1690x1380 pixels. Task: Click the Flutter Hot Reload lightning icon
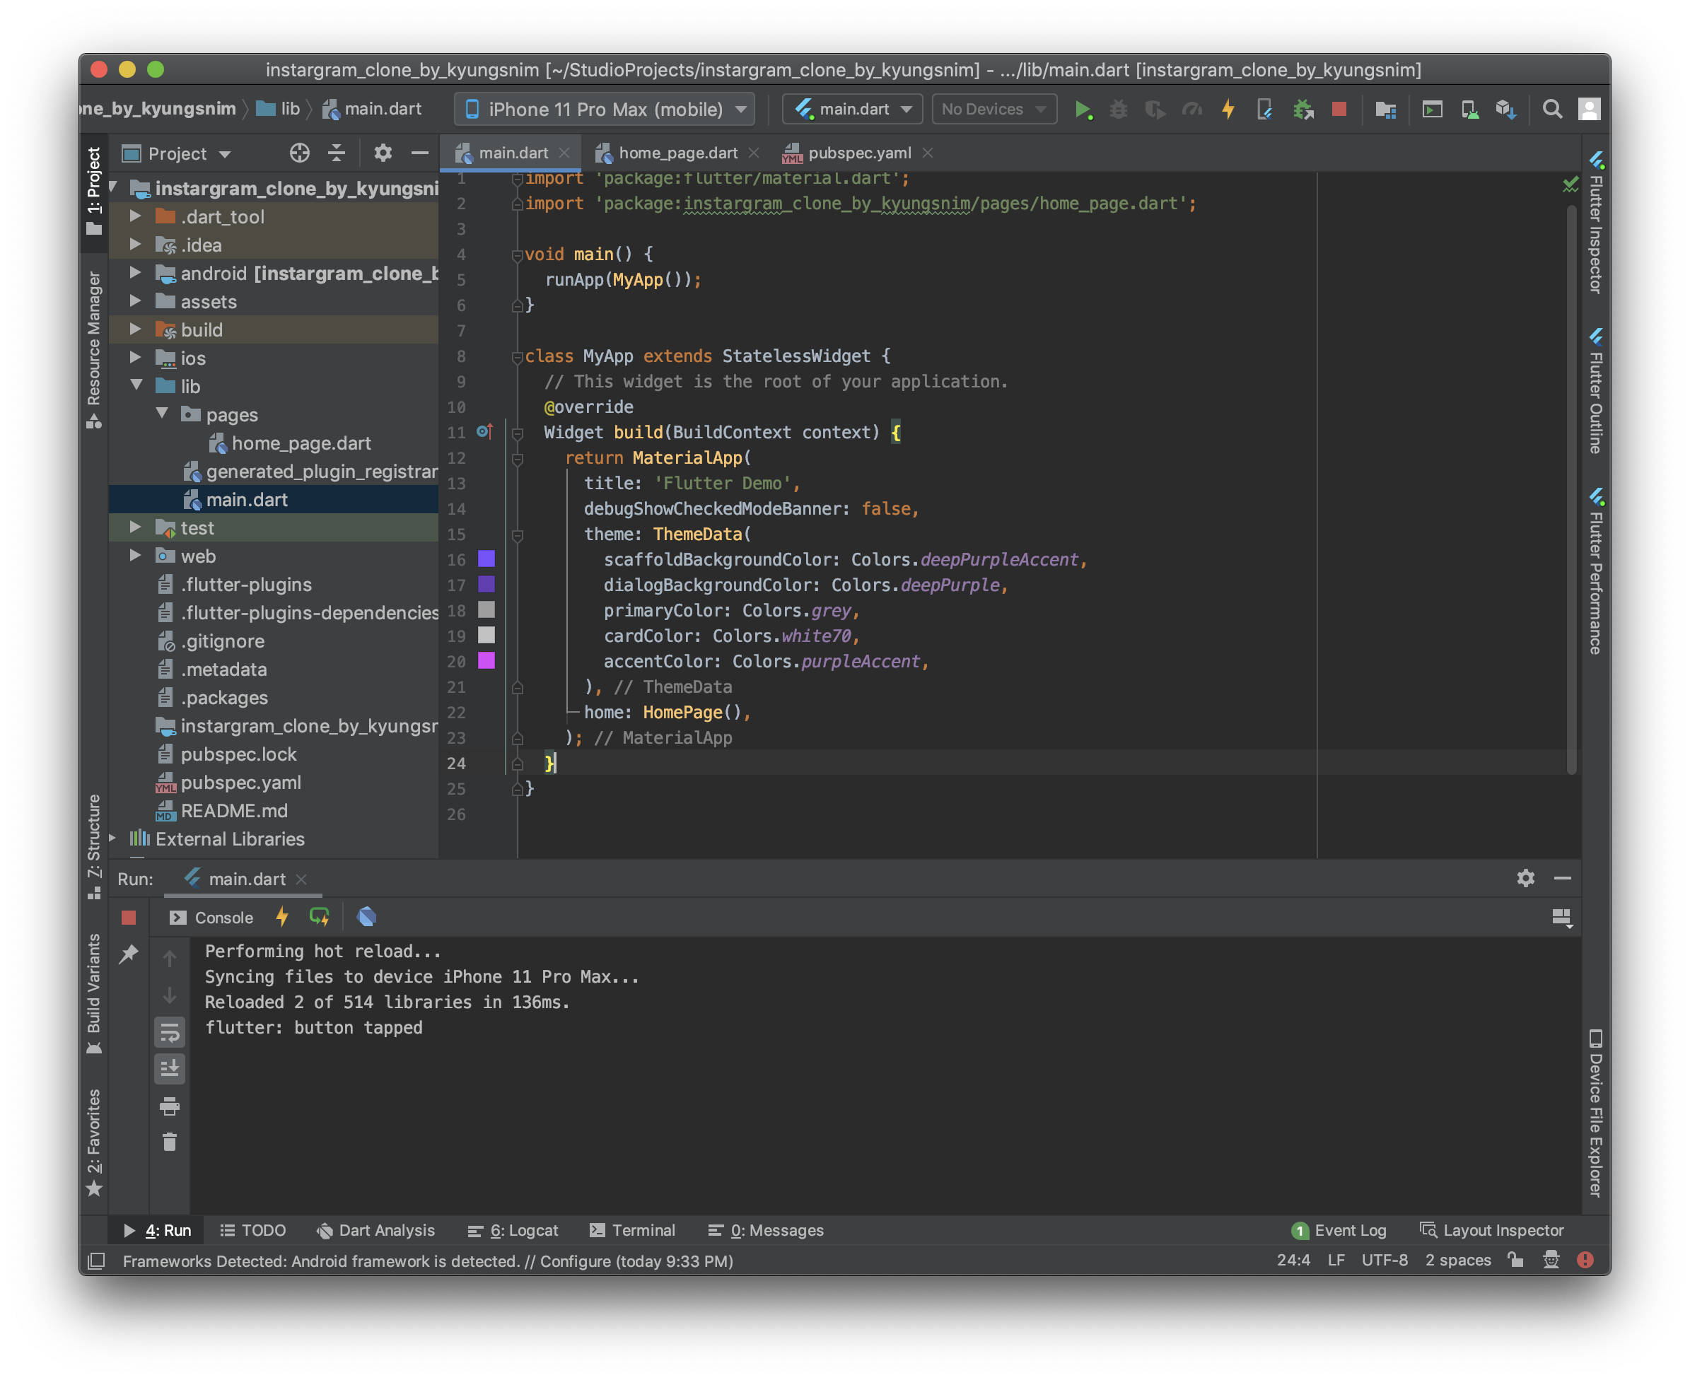coord(1228,110)
